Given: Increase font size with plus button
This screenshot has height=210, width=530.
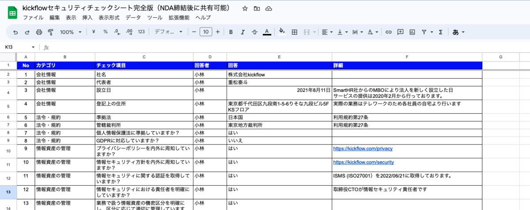Looking at the screenshot, I should 218,32.
